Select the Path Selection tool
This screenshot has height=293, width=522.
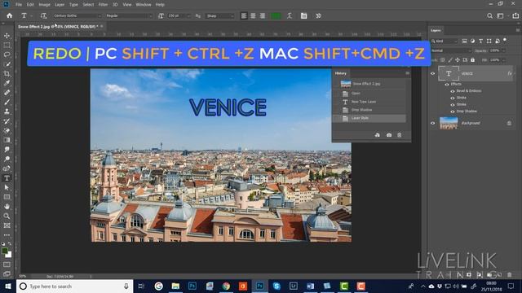7,188
